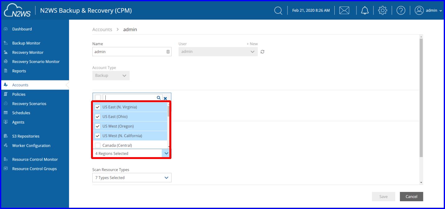Click the admin user avatar icon

click(x=419, y=11)
